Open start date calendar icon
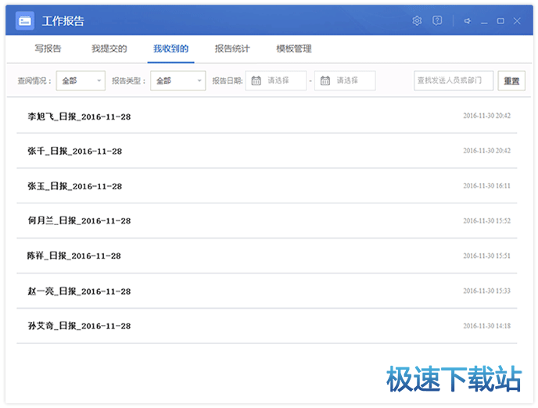This screenshot has width=538, height=408. click(x=256, y=81)
